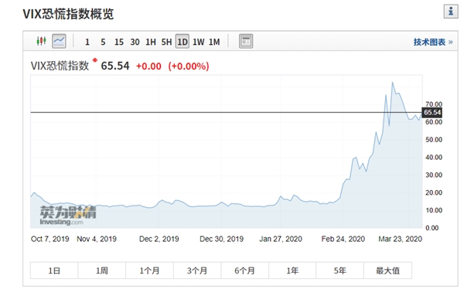Viewport: 464px width, 289px height.
Task: Open the info icon at top right
Action: [451, 12]
